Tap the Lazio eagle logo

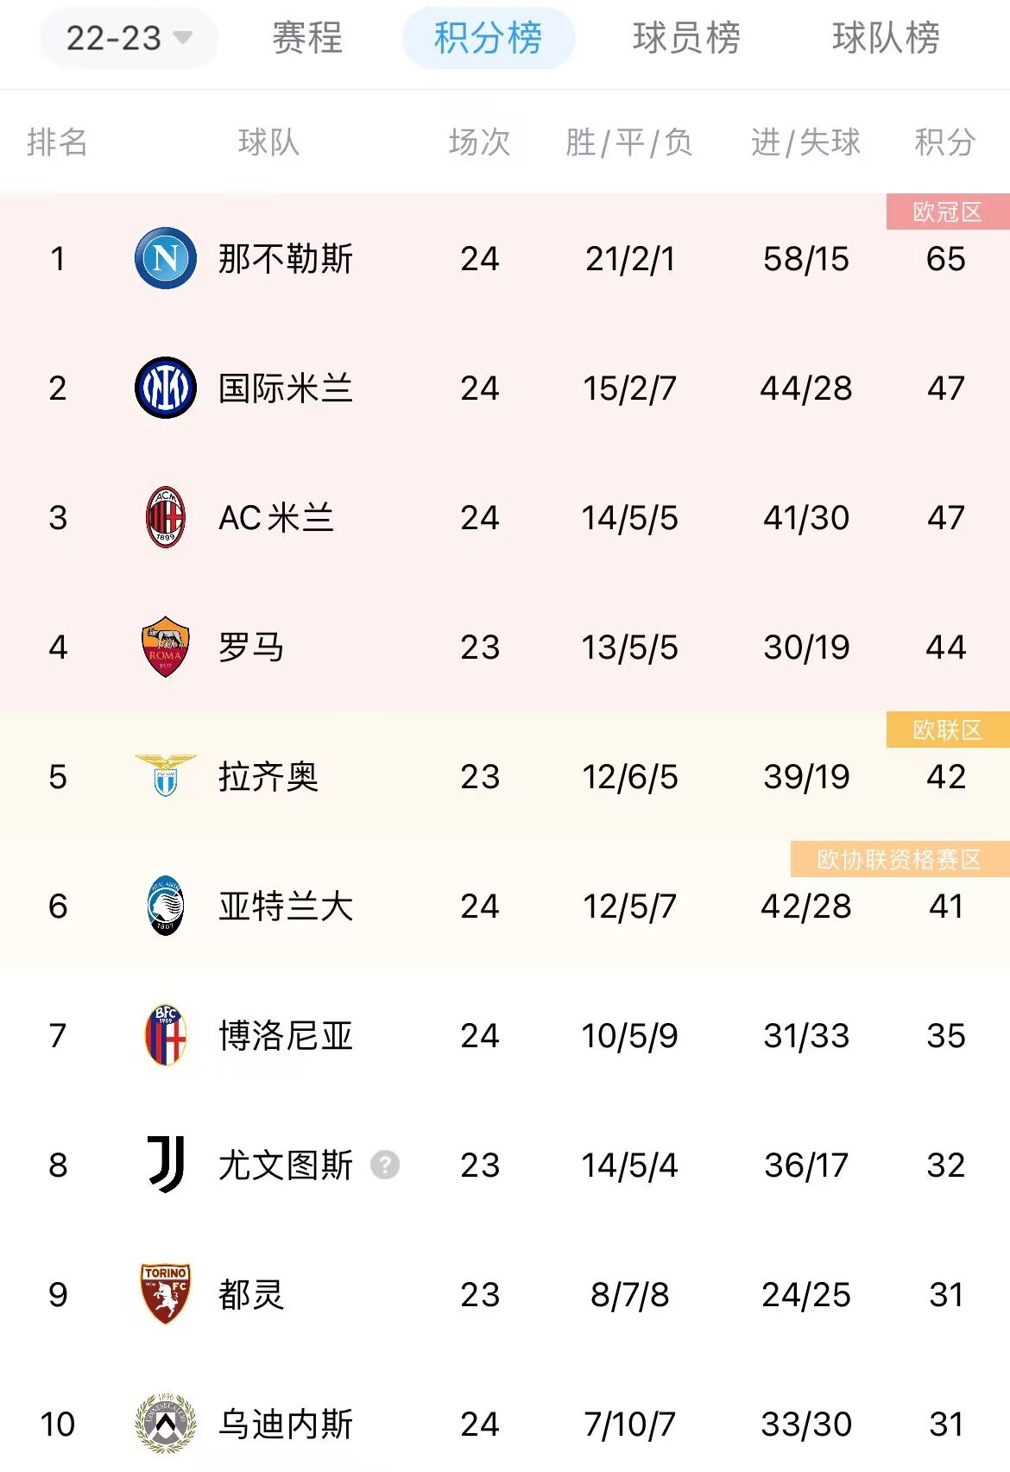pyautogui.click(x=166, y=774)
